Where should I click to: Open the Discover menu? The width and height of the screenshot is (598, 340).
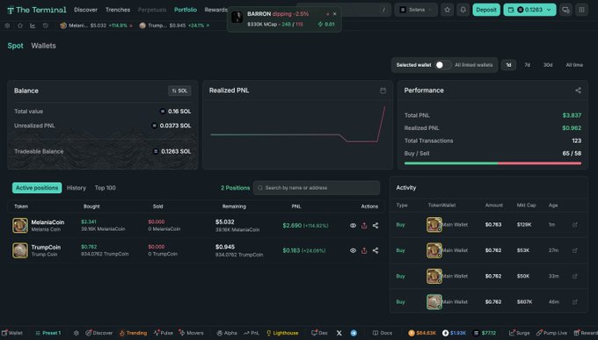86,10
